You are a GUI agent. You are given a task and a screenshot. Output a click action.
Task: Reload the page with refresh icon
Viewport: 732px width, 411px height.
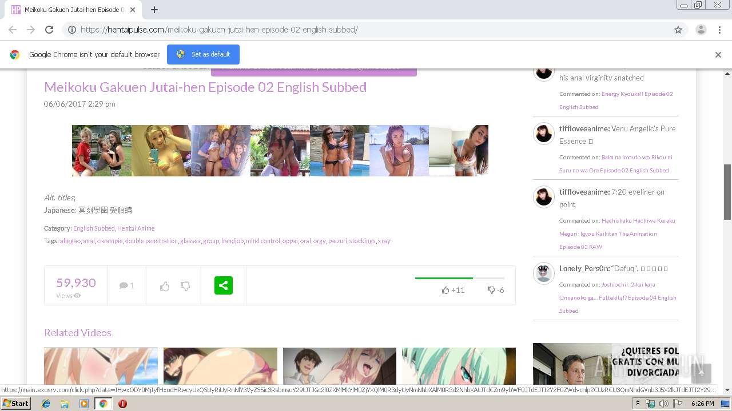click(49, 30)
